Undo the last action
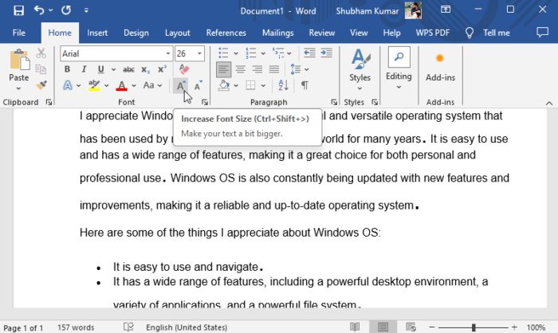This screenshot has height=333, width=558. 39,10
